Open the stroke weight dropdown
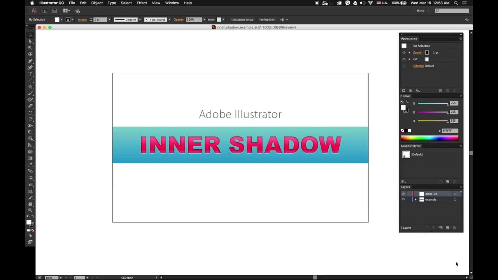498x280 pixels. 109,19
